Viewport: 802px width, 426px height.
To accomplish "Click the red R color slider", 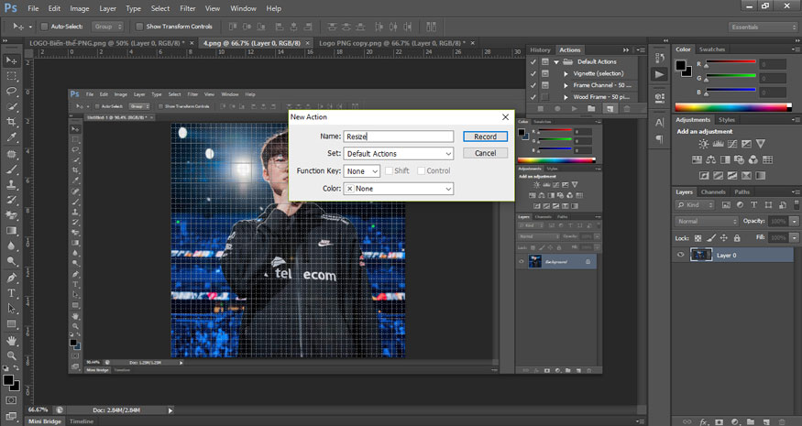I will tap(731, 62).
